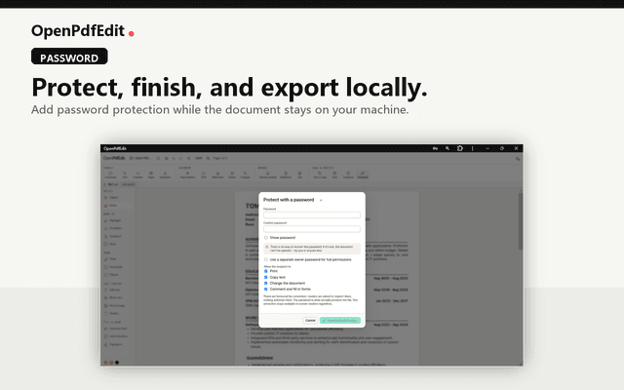
Task: Click the Compress tool in ribbon
Action: pyautogui.click(x=245, y=175)
